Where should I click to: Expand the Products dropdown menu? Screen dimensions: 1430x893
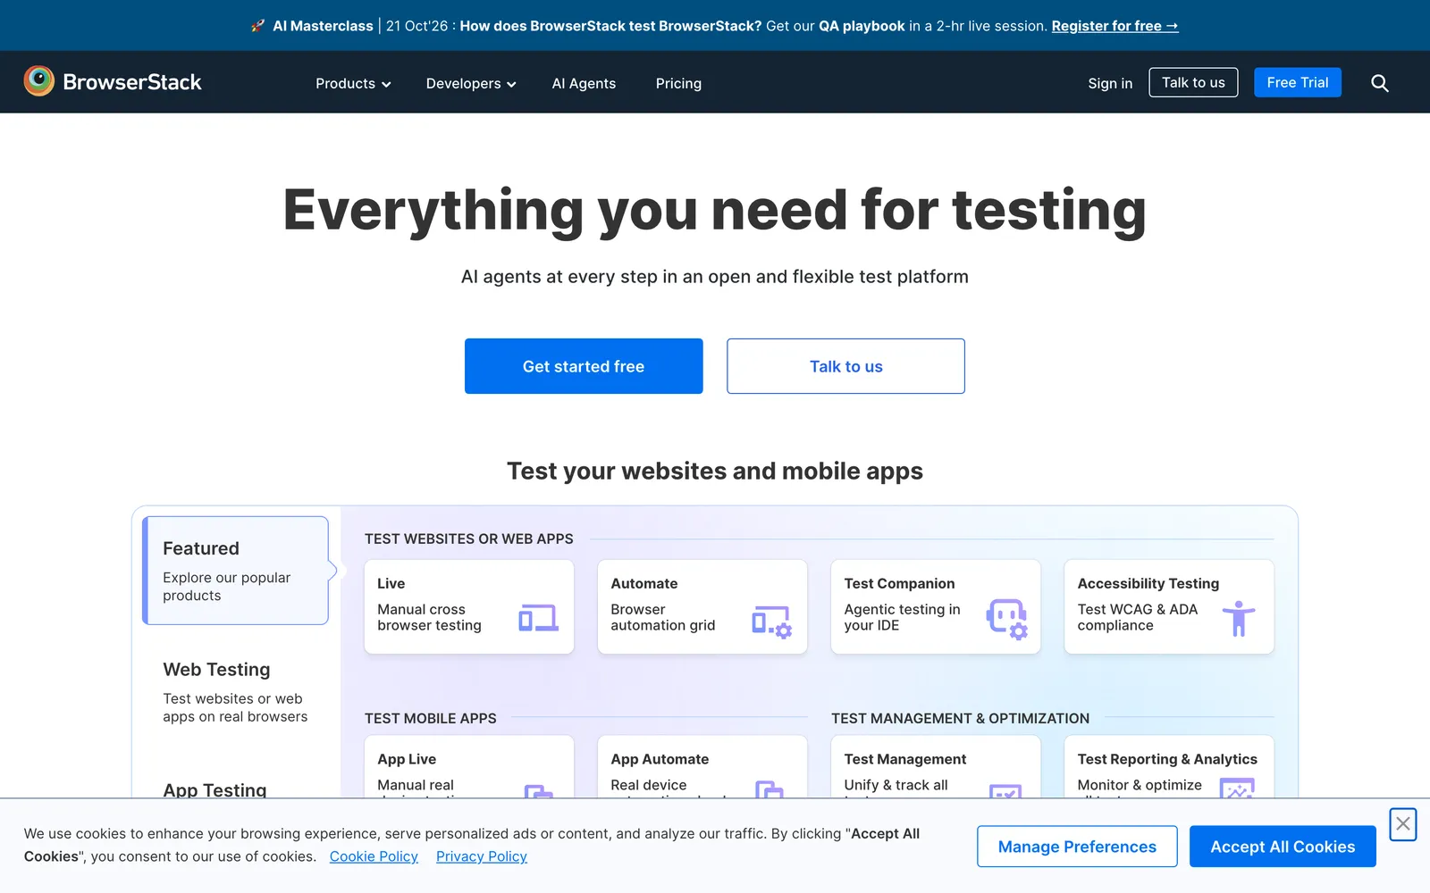click(353, 83)
